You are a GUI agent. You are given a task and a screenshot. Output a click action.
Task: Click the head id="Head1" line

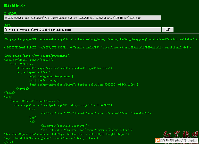click(x=29, y=60)
